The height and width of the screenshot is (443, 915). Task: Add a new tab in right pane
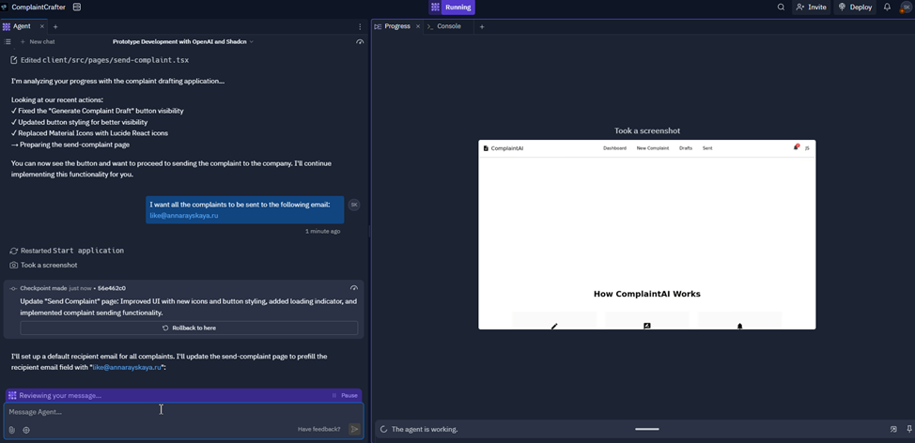point(482,26)
